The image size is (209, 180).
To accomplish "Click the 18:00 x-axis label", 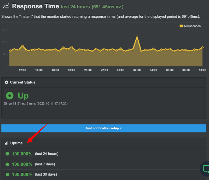I will click(x=71, y=70).
